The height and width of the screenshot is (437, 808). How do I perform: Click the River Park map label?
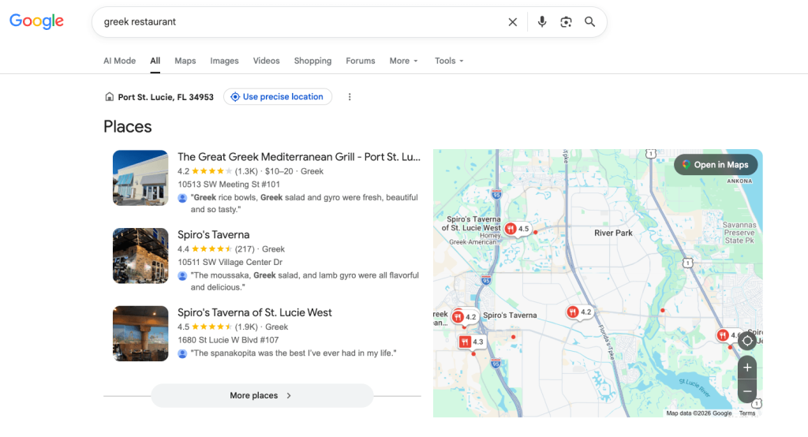(x=613, y=233)
